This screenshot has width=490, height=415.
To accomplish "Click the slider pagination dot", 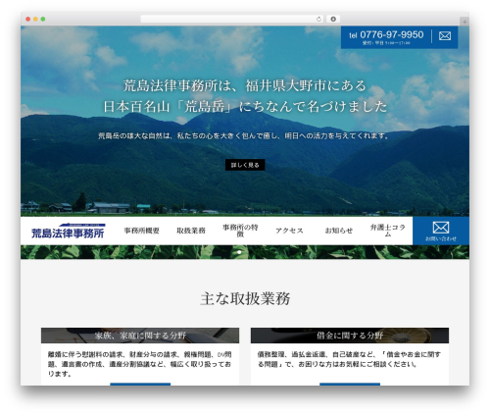I will (x=239, y=252).
